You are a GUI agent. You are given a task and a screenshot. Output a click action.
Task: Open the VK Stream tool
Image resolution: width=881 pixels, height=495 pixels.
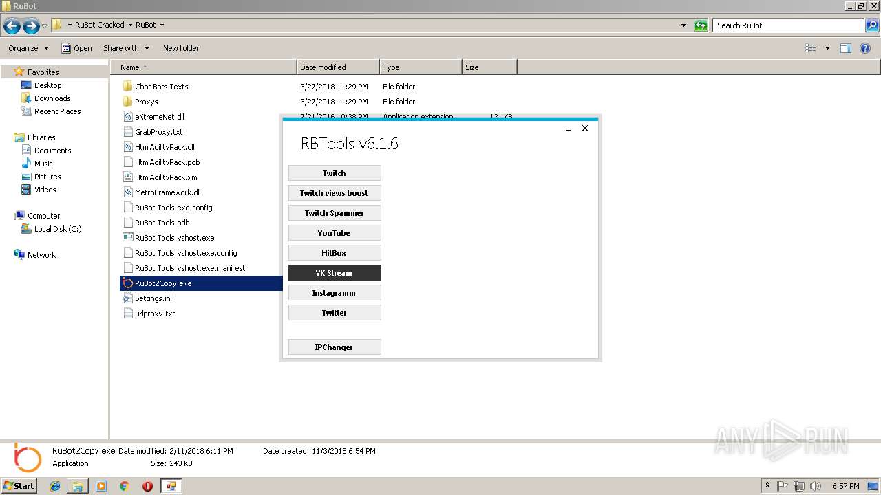(335, 273)
